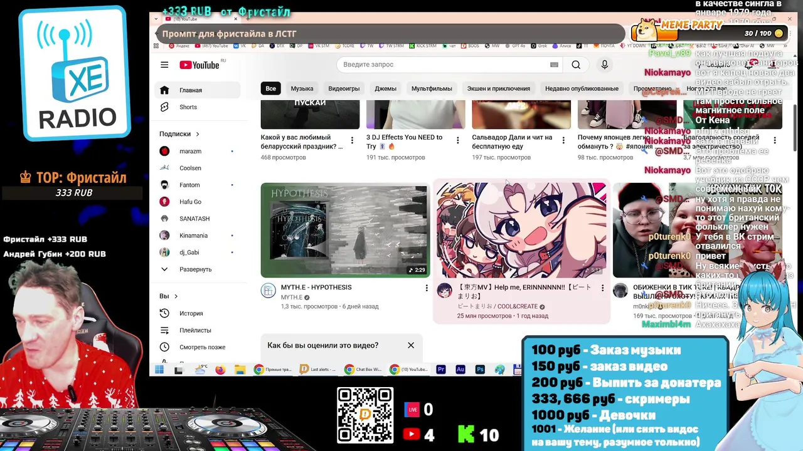803x451 pixels.
Task: Open the COOL&CREATE channel avatar
Action: (x=445, y=291)
